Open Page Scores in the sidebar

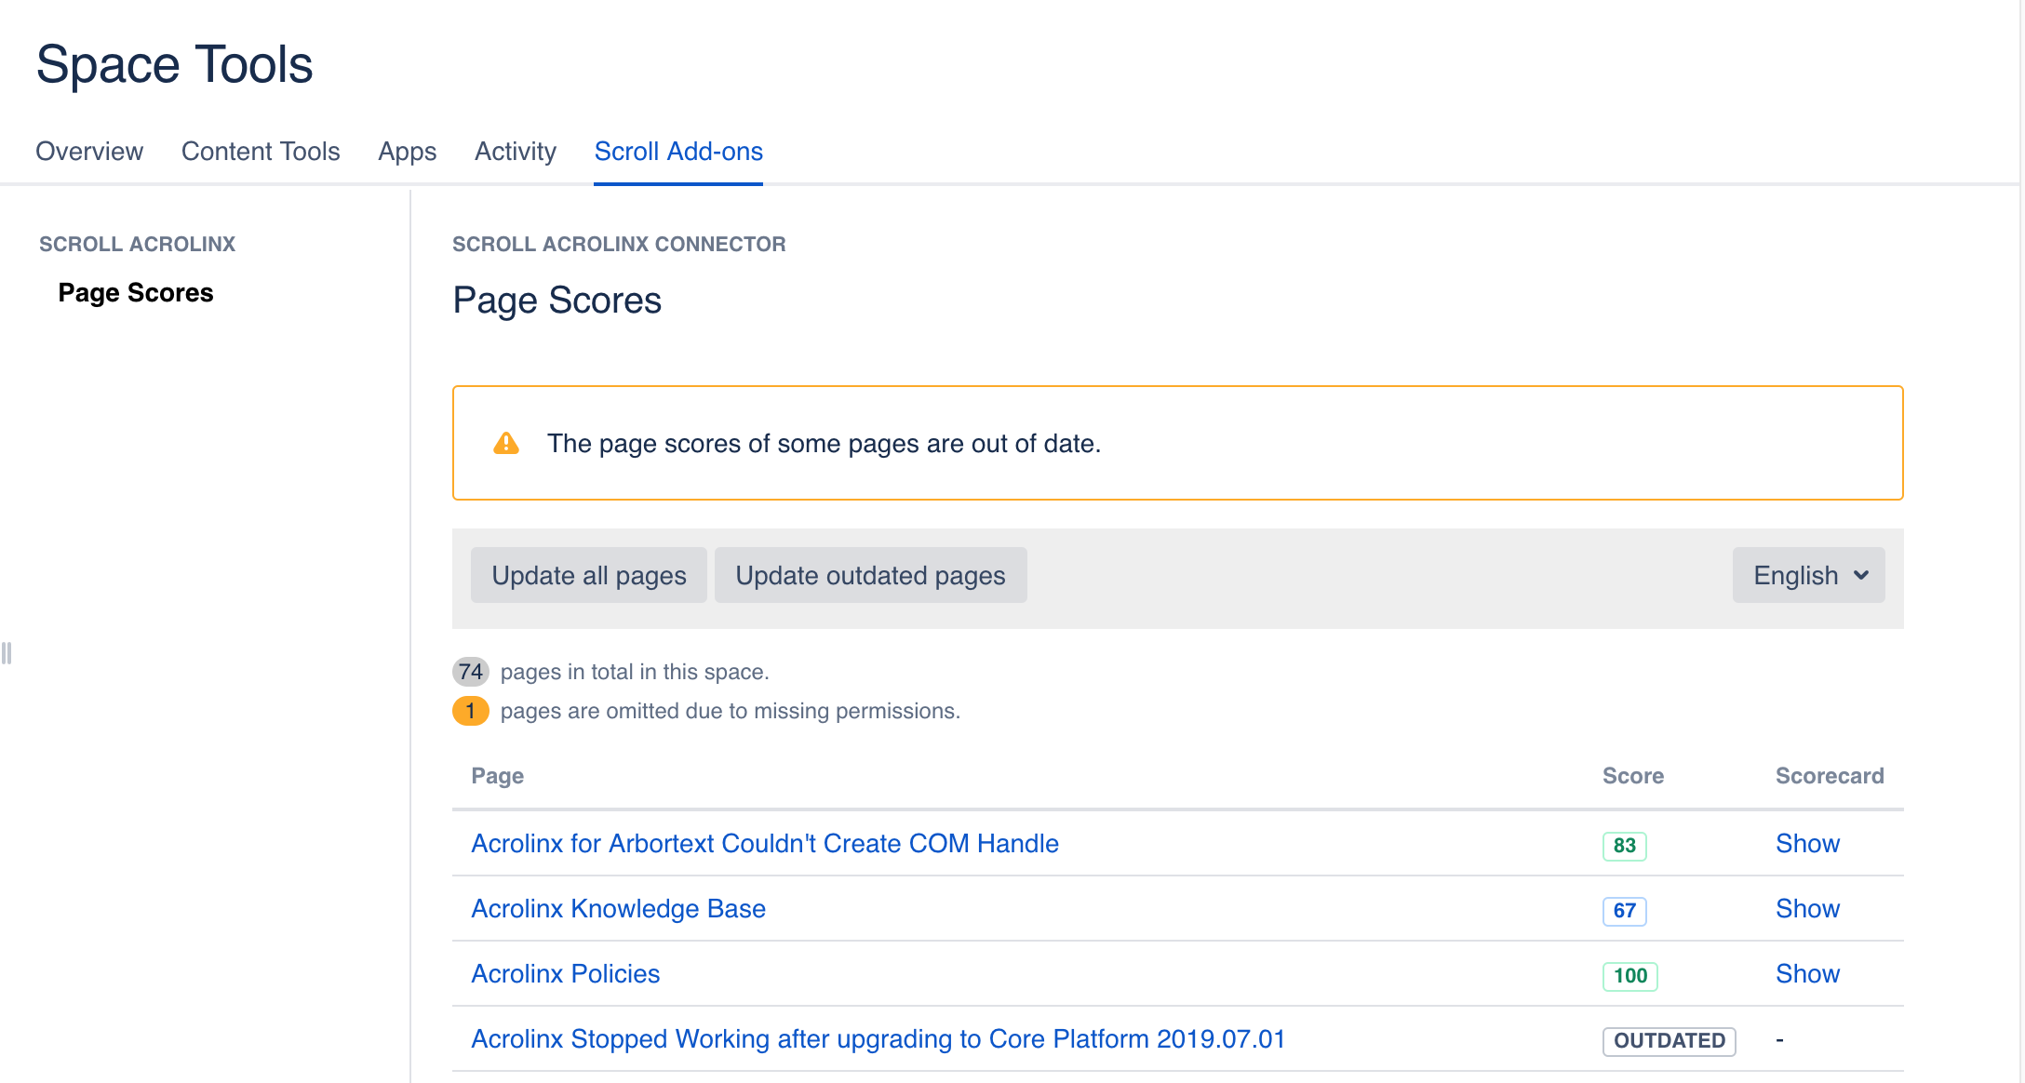[x=136, y=292]
